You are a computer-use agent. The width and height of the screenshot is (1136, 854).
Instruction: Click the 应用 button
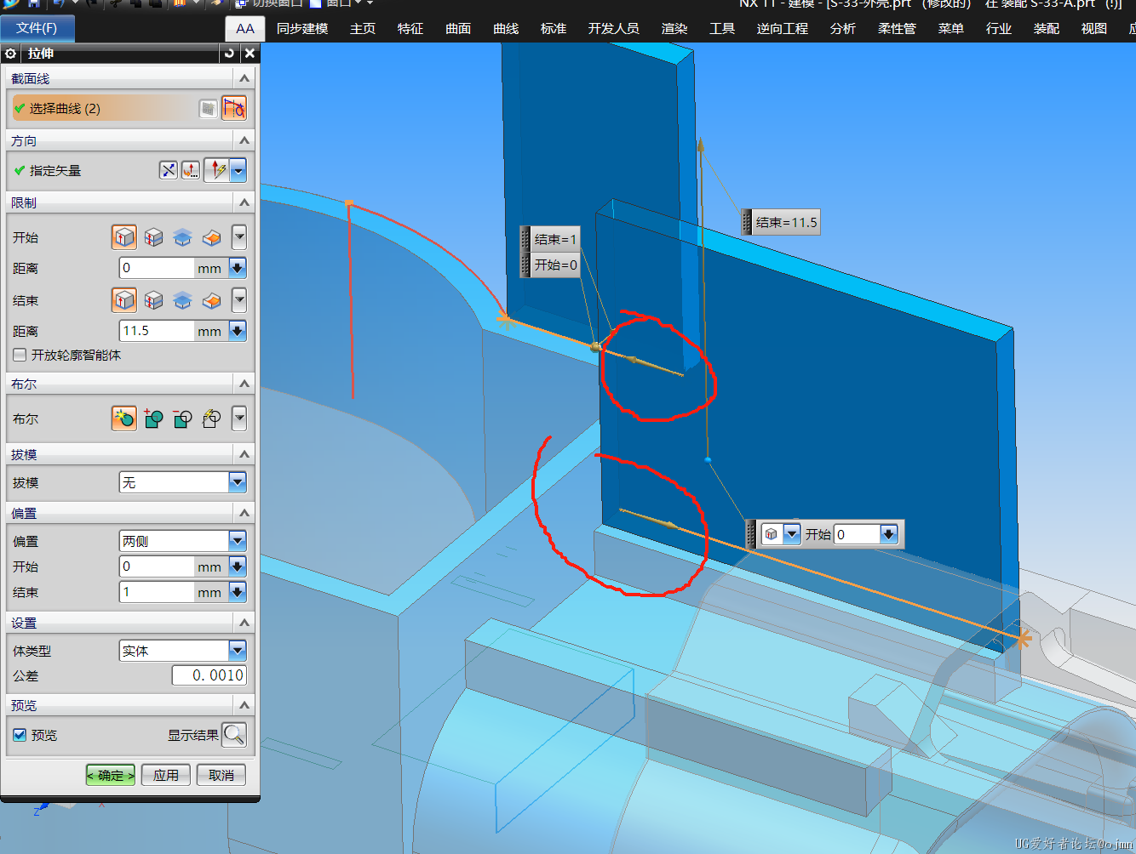pos(166,775)
